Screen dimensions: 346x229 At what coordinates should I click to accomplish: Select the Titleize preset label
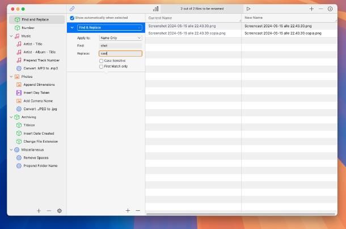pyautogui.click(x=29, y=125)
